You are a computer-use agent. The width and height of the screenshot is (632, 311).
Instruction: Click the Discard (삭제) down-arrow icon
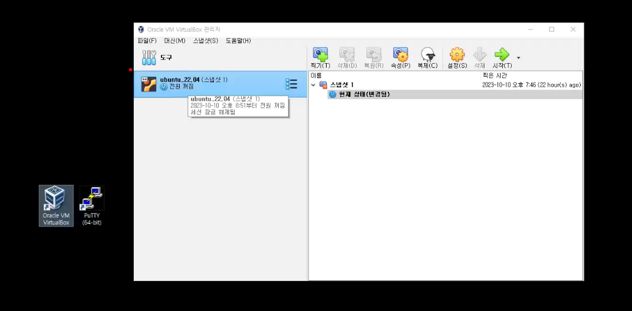pyautogui.click(x=480, y=54)
